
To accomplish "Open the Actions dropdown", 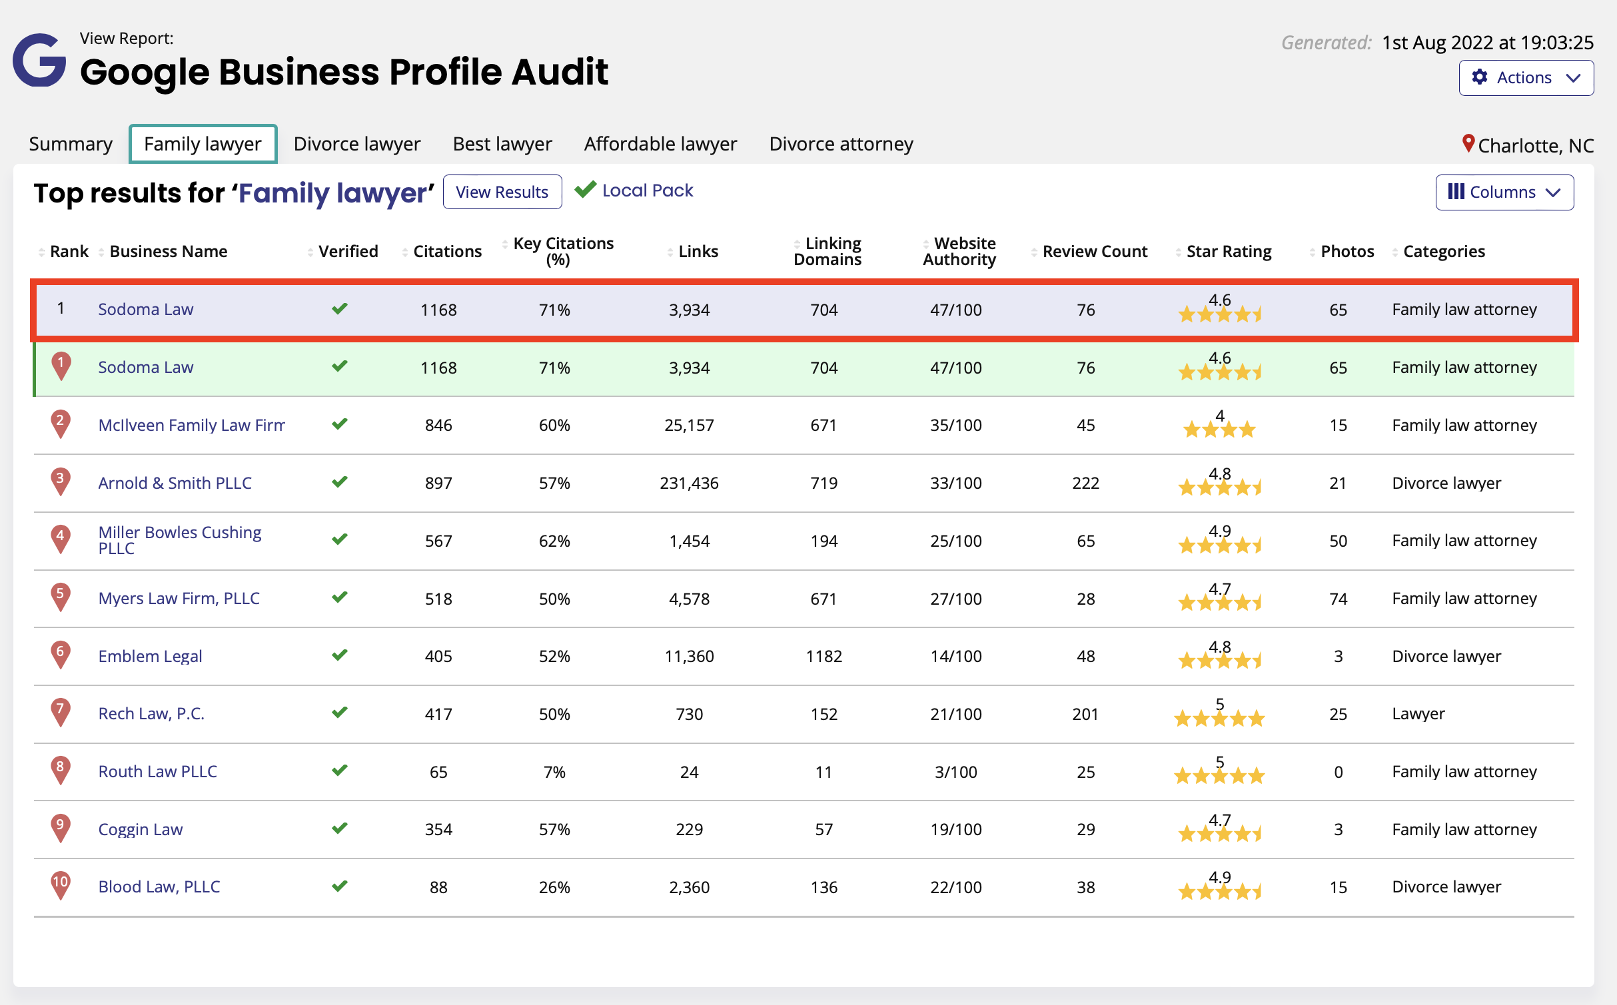I will pos(1526,78).
